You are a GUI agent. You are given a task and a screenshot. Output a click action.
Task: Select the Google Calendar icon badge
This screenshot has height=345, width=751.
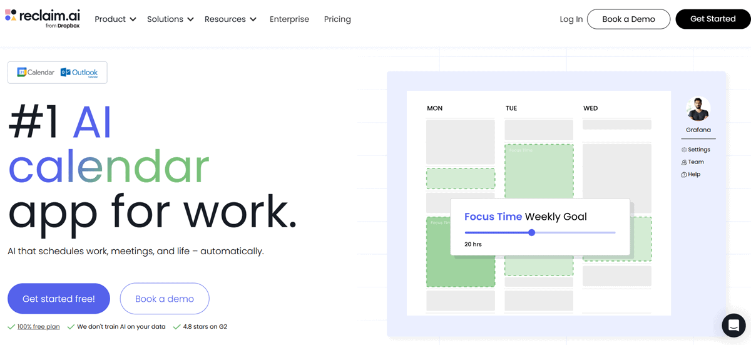click(36, 73)
